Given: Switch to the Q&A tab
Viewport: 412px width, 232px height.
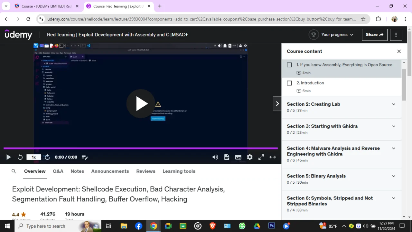Looking at the screenshot, I should coord(58,171).
